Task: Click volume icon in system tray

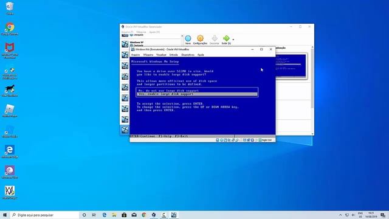Action: coord(353,215)
